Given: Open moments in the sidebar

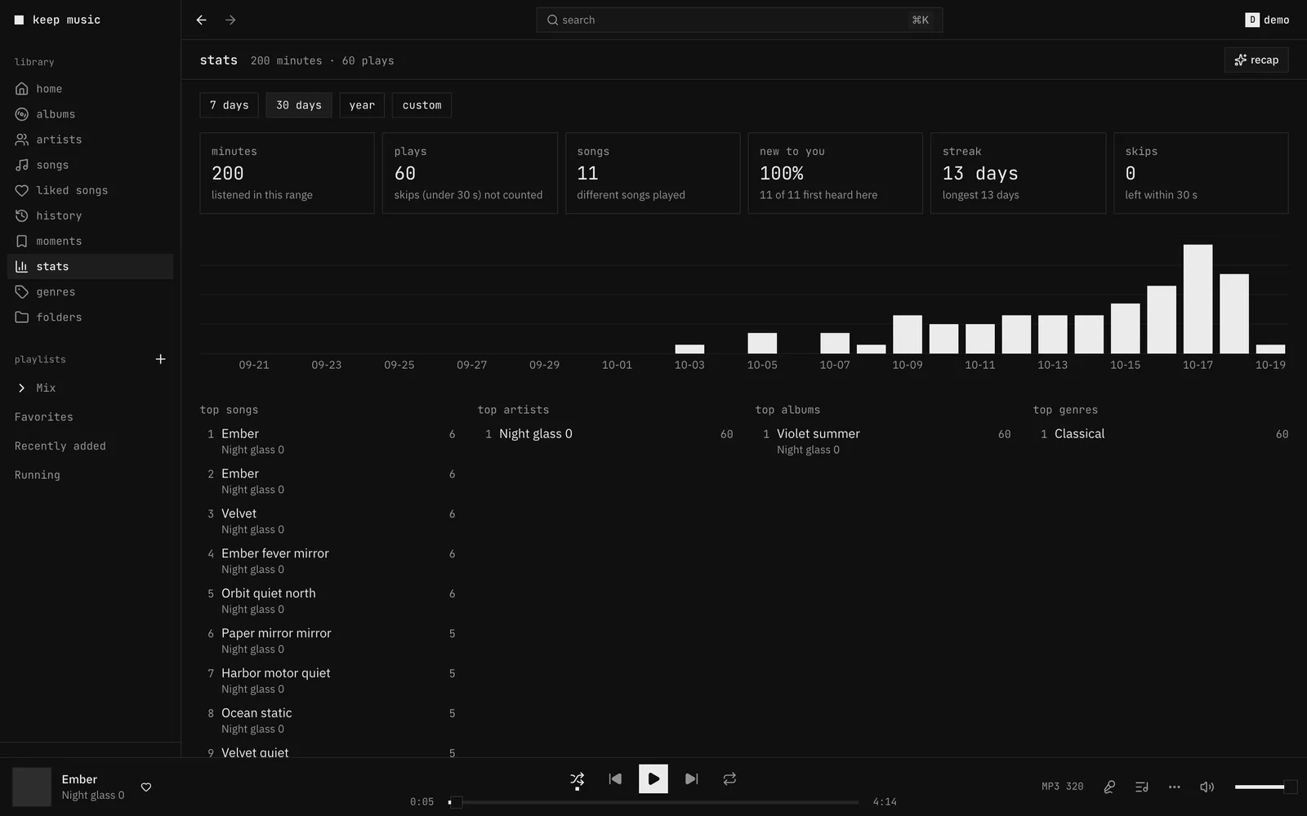Looking at the screenshot, I should (90, 241).
